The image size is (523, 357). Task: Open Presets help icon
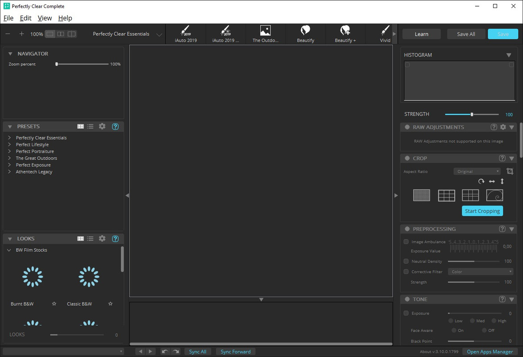pyautogui.click(x=116, y=126)
